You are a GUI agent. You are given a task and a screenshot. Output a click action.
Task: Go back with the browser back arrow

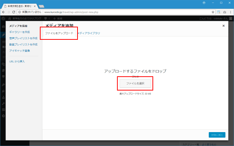click(4, 12)
